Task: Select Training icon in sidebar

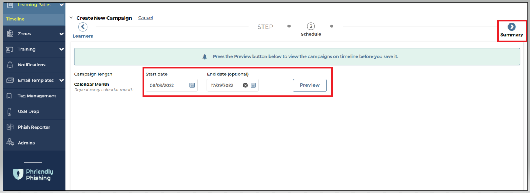Action: point(10,49)
